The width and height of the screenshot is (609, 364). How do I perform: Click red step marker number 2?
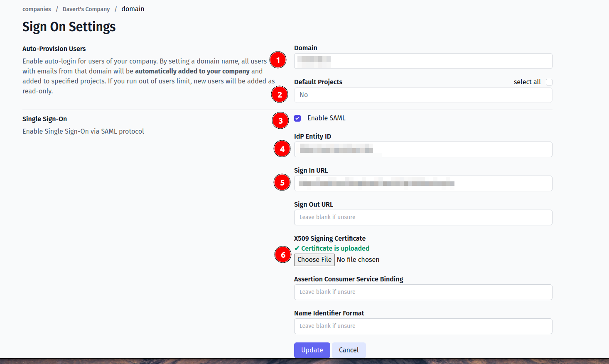coord(280,95)
